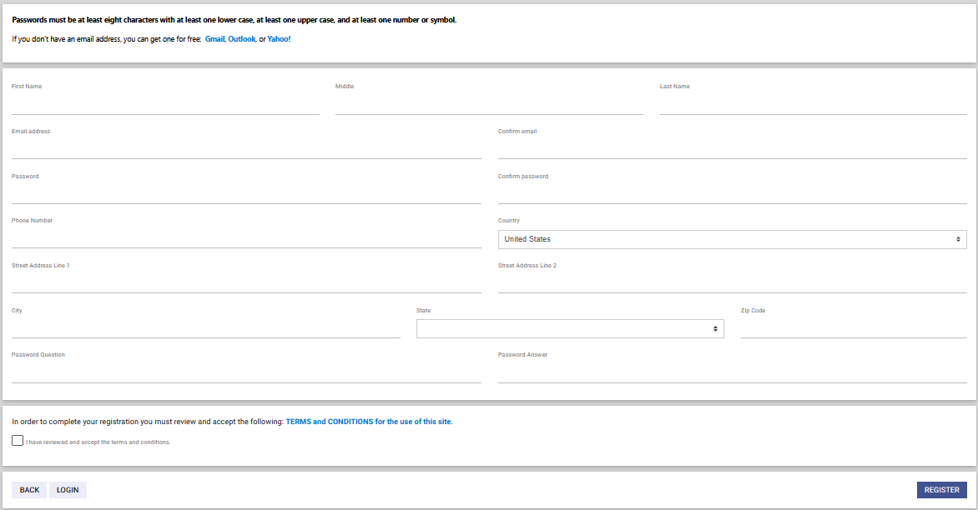Viewport: 978px width, 510px height.
Task: Open the Gmail signup link
Action: pyautogui.click(x=214, y=38)
